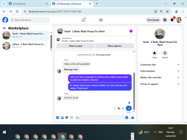Choose a sticker icon in composer
Image resolution: width=187 pixels, height=140 pixels.
click(x=67, y=118)
